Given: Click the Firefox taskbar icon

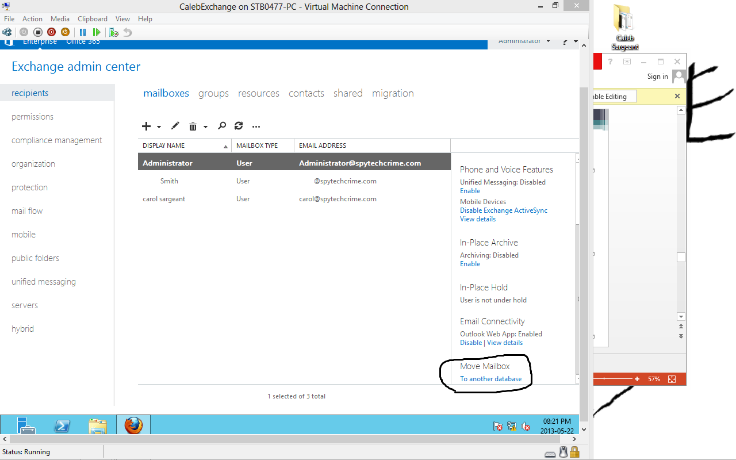Looking at the screenshot, I should tap(133, 425).
